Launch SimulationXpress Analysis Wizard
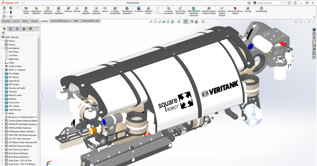 pos(209,10)
